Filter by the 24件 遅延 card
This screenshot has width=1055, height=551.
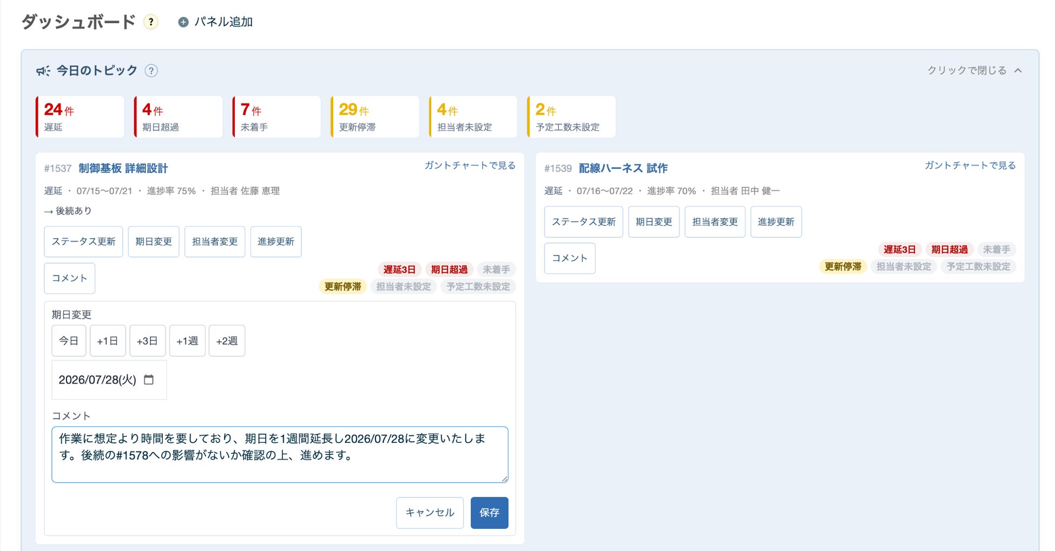[80, 117]
